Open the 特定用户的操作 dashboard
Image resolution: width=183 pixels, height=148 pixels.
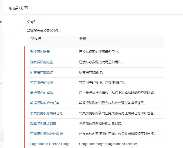pyautogui.click(x=42, y=83)
